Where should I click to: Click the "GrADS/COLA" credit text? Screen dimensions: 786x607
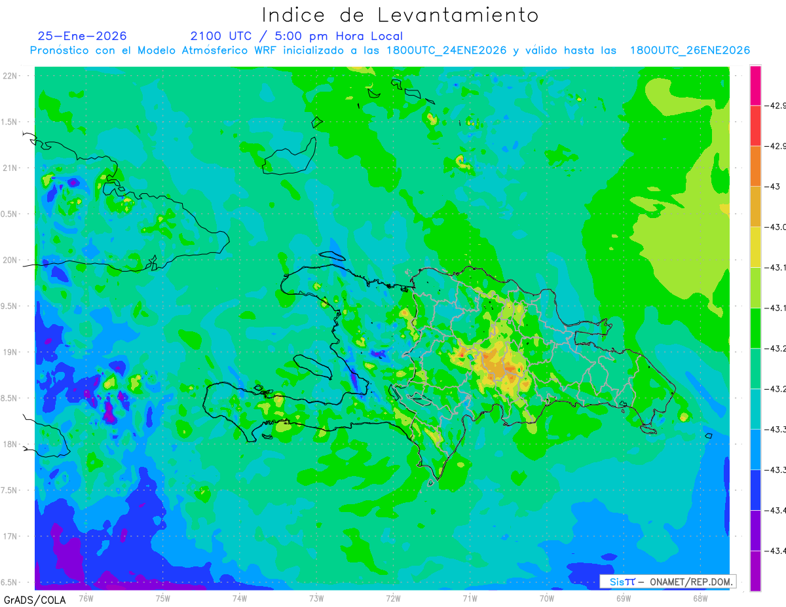point(35,600)
